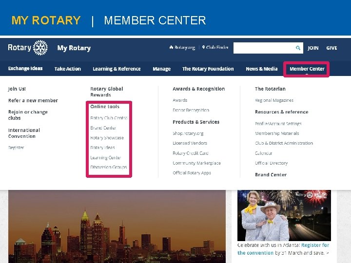Open the Exchange Ideas menu

(25, 69)
